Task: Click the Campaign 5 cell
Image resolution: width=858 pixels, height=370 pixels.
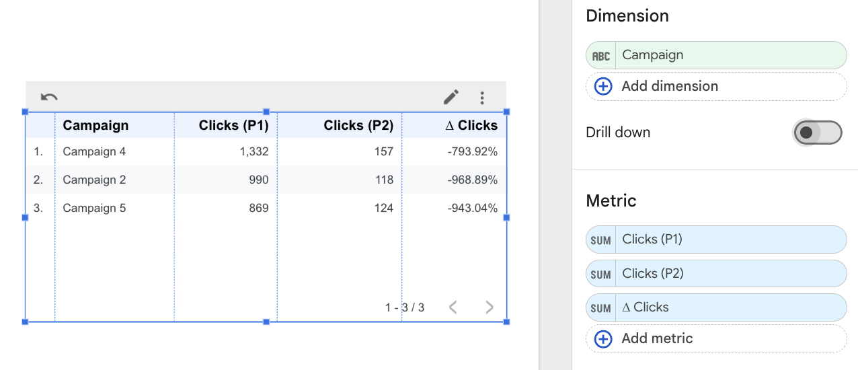Action: tap(94, 208)
